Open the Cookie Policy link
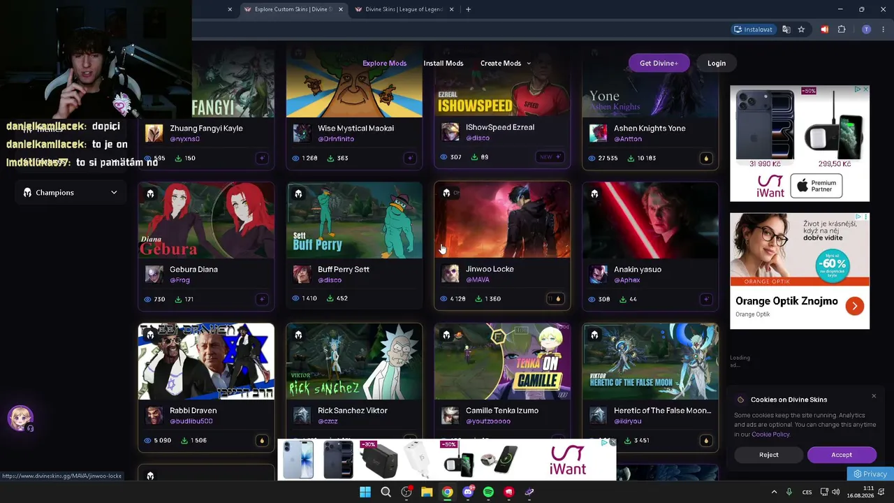This screenshot has width=894, height=503. [x=770, y=434]
